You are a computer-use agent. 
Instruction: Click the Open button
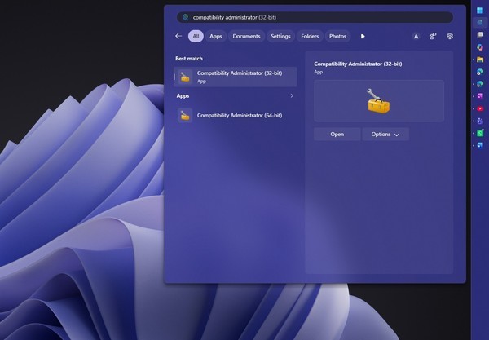(337, 135)
